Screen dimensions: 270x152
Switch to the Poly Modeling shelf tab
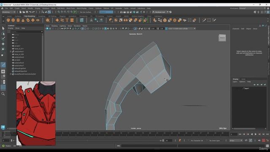coord(30,16)
